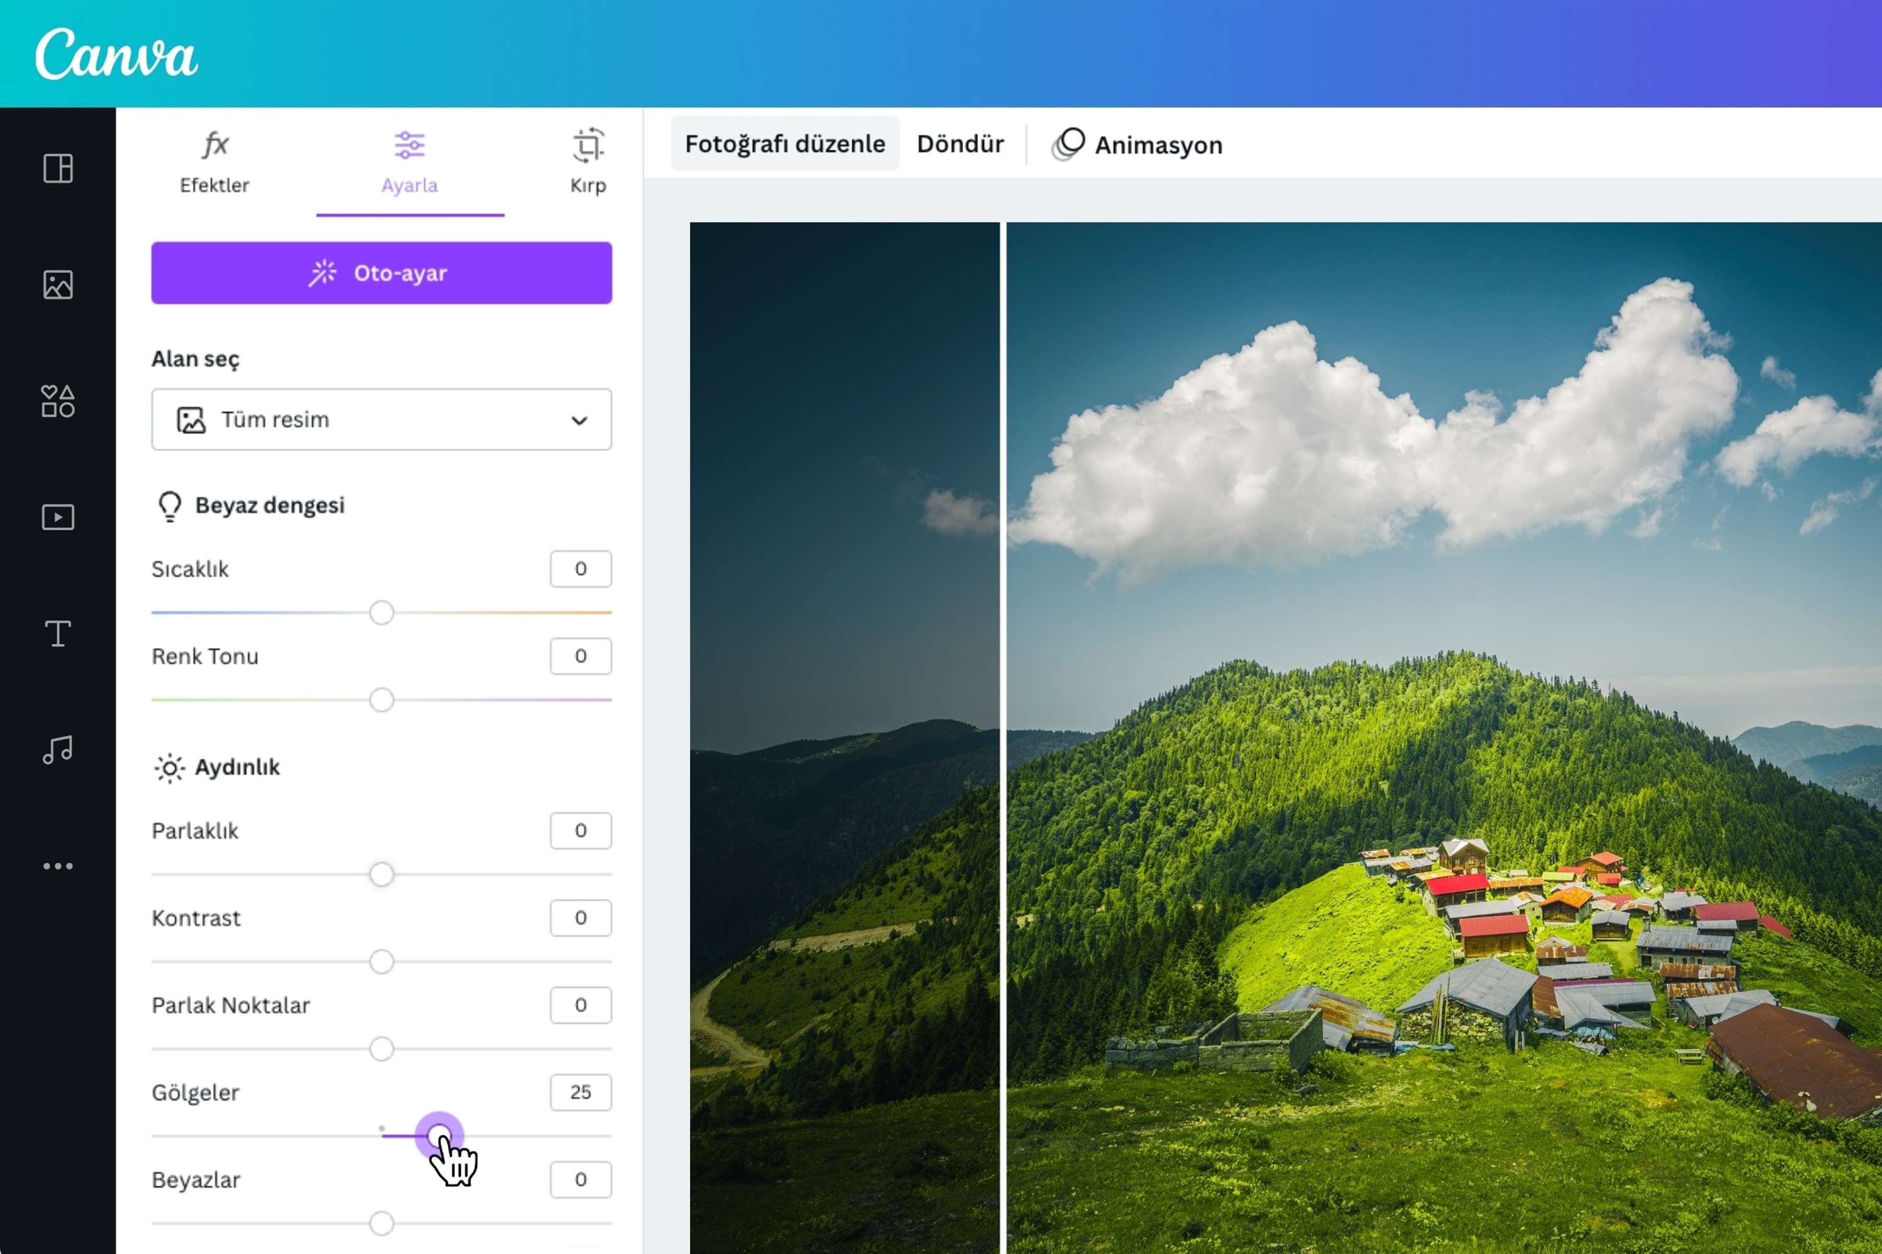Open the videos panel in the sidebar
1882x1254 pixels.
[58, 517]
